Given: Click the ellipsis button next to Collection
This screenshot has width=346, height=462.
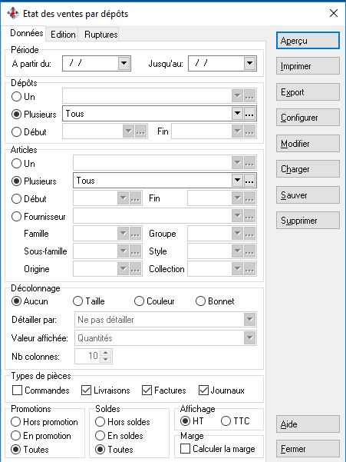Looking at the screenshot, I should tap(249, 269).
